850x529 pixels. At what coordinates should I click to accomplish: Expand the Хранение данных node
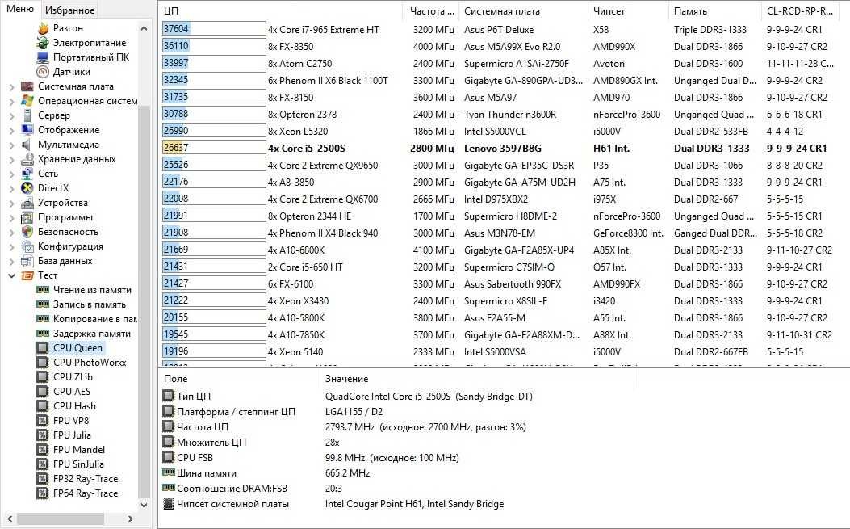[12, 160]
